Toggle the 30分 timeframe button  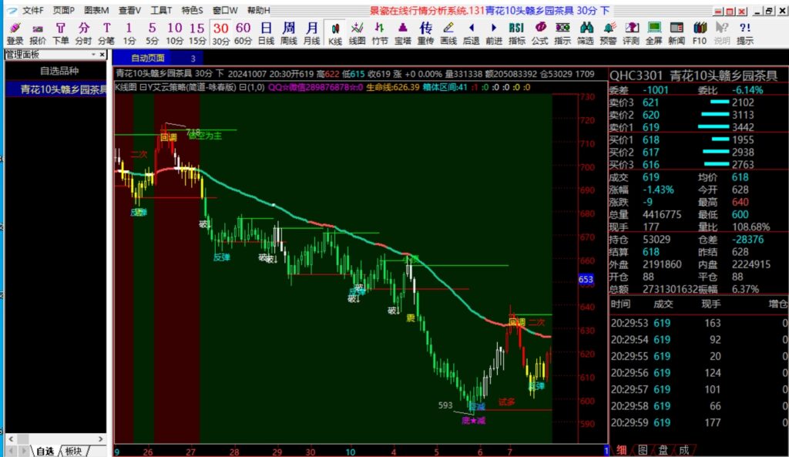(x=221, y=33)
